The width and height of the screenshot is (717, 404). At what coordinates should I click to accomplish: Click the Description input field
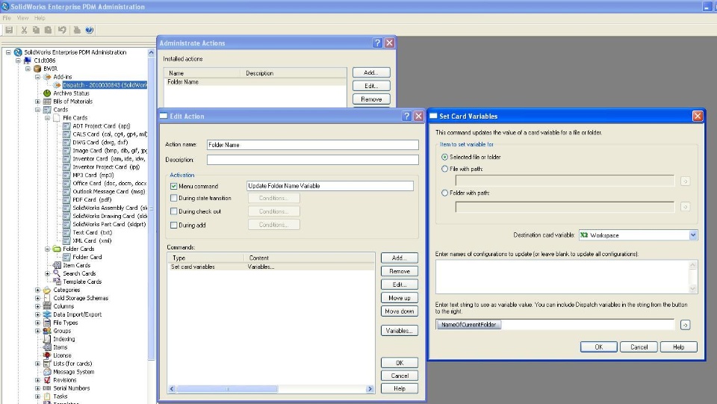tap(312, 160)
